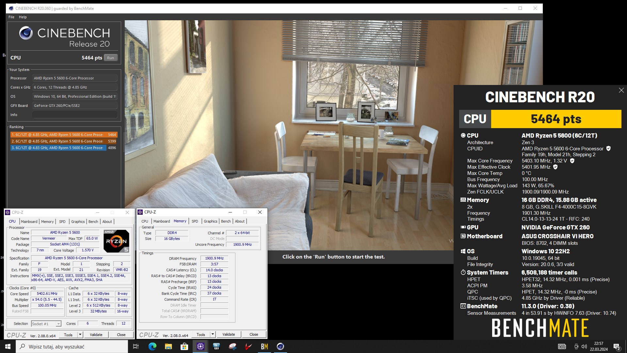Click the taskbar search box
This screenshot has width=627, height=353.
point(72,346)
